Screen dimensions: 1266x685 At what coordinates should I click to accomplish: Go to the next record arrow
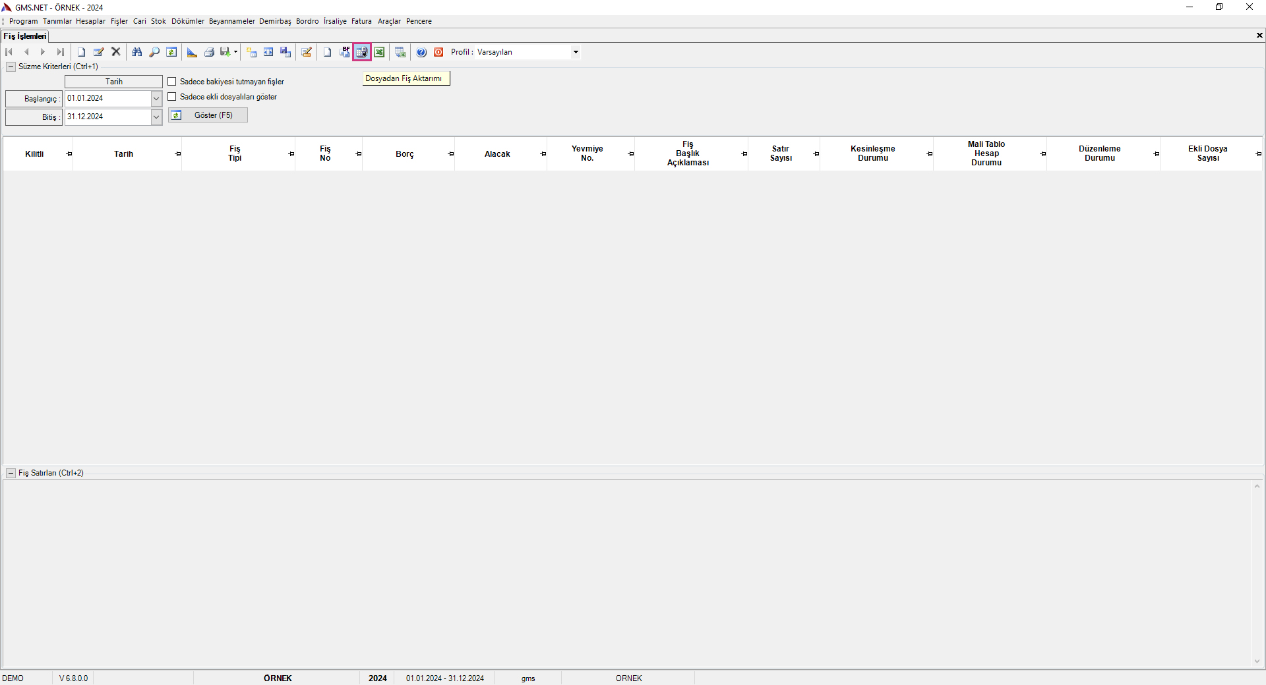[43, 52]
